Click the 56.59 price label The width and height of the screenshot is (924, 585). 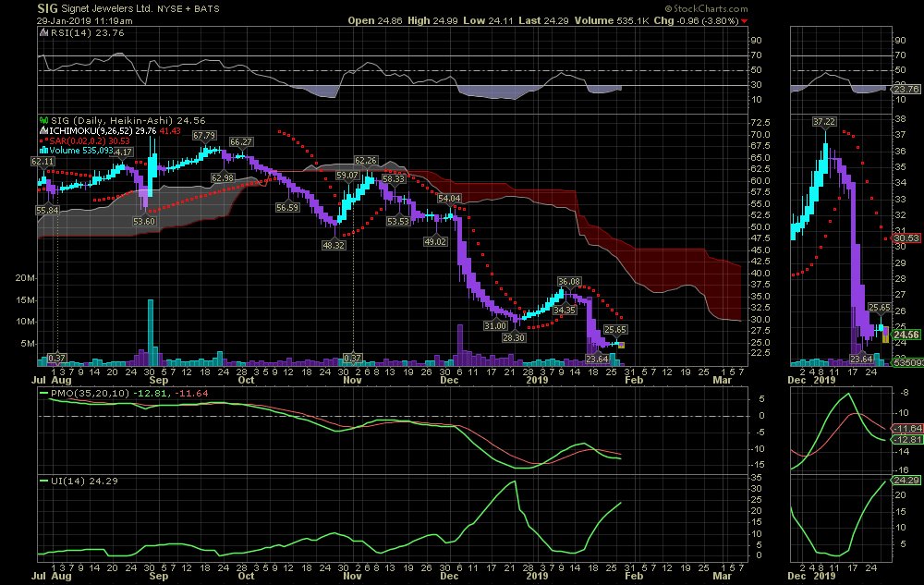(x=287, y=208)
